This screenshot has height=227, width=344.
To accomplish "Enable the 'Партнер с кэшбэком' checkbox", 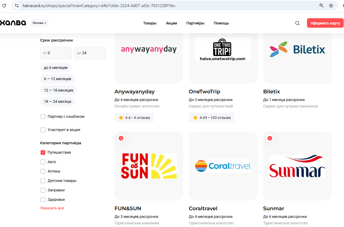I will tap(43, 117).
